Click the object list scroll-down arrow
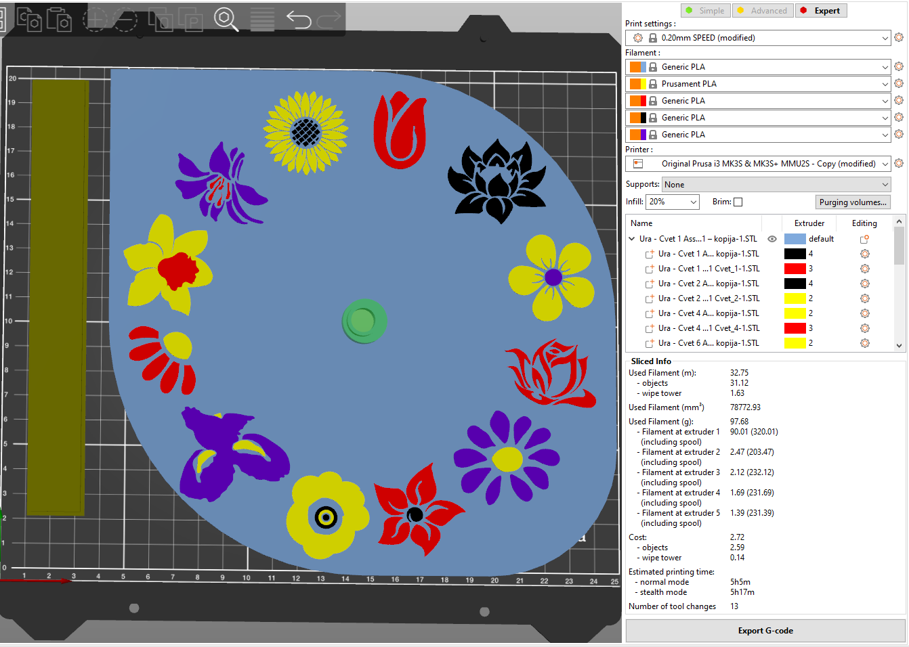The width and height of the screenshot is (909, 647). [900, 345]
